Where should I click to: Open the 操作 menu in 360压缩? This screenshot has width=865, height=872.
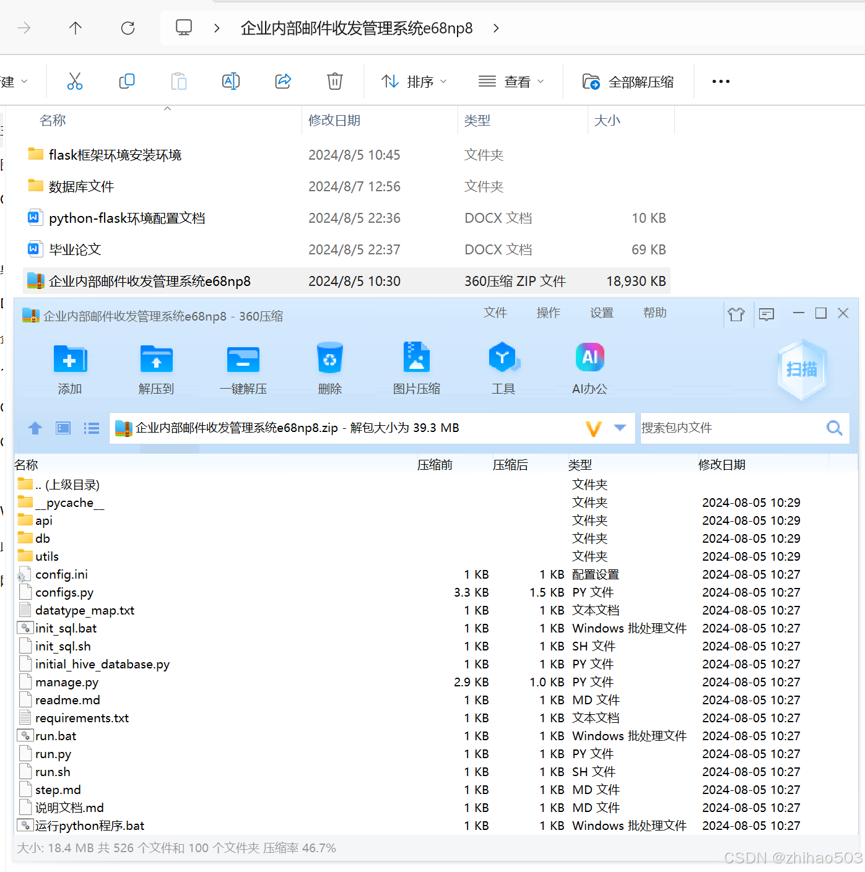tap(548, 313)
